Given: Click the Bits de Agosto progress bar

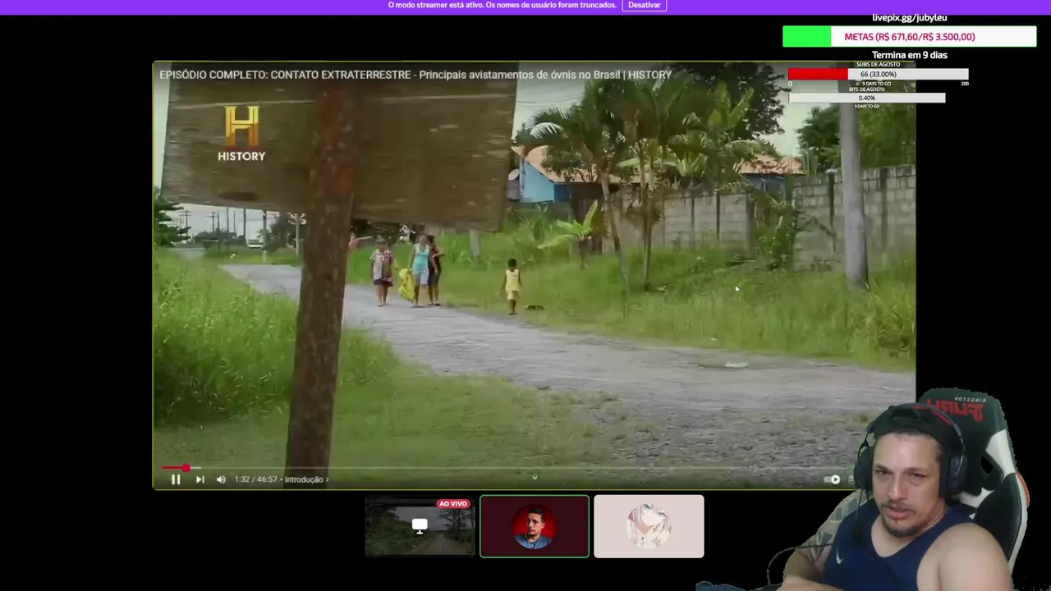Looking at the screenshot, I should [x=867, y=98].
